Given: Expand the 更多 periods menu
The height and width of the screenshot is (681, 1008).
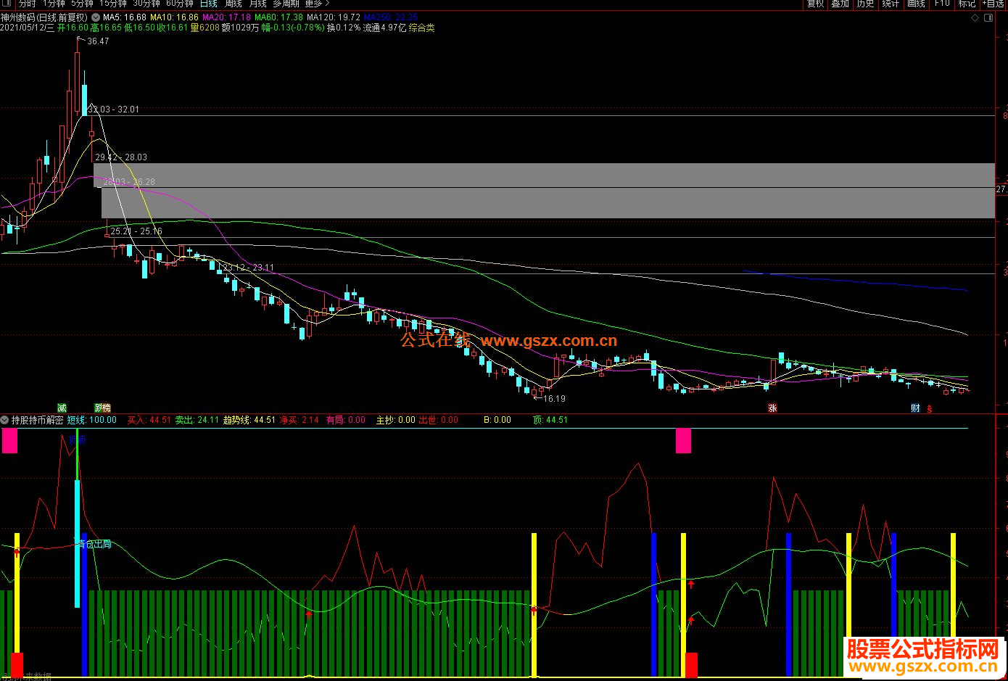Looking at the screenshot, I should (316, 4).
